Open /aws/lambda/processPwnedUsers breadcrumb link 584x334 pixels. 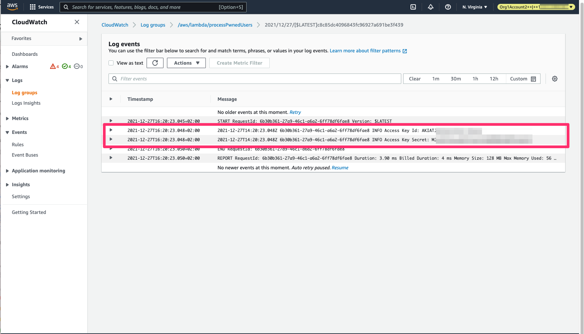(215, 25)
